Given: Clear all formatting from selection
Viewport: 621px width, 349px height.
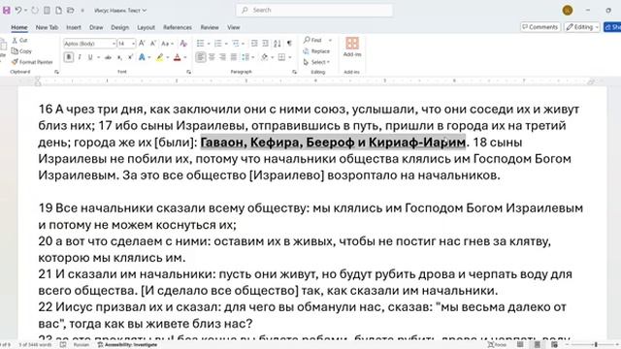Looking at the screenshot, I should pyautogui.click(x=183, y=44).
